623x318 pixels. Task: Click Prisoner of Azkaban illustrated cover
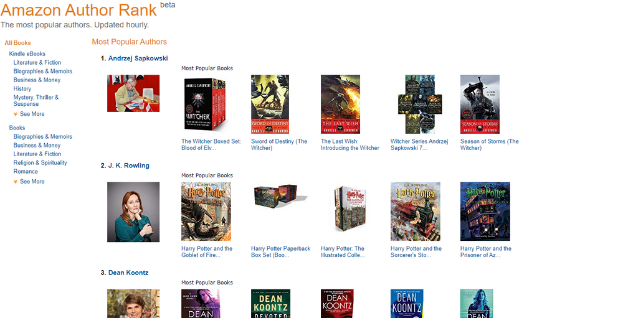485,211
